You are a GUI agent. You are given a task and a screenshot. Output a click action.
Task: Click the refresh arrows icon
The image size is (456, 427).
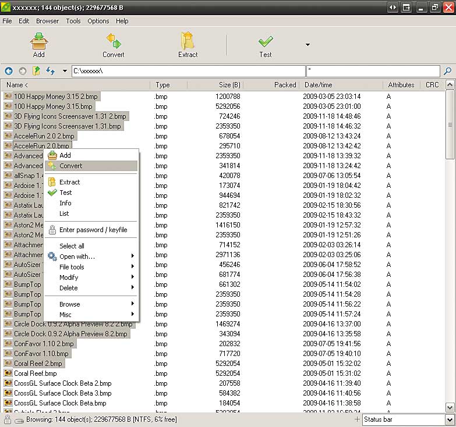click(51, 71)
